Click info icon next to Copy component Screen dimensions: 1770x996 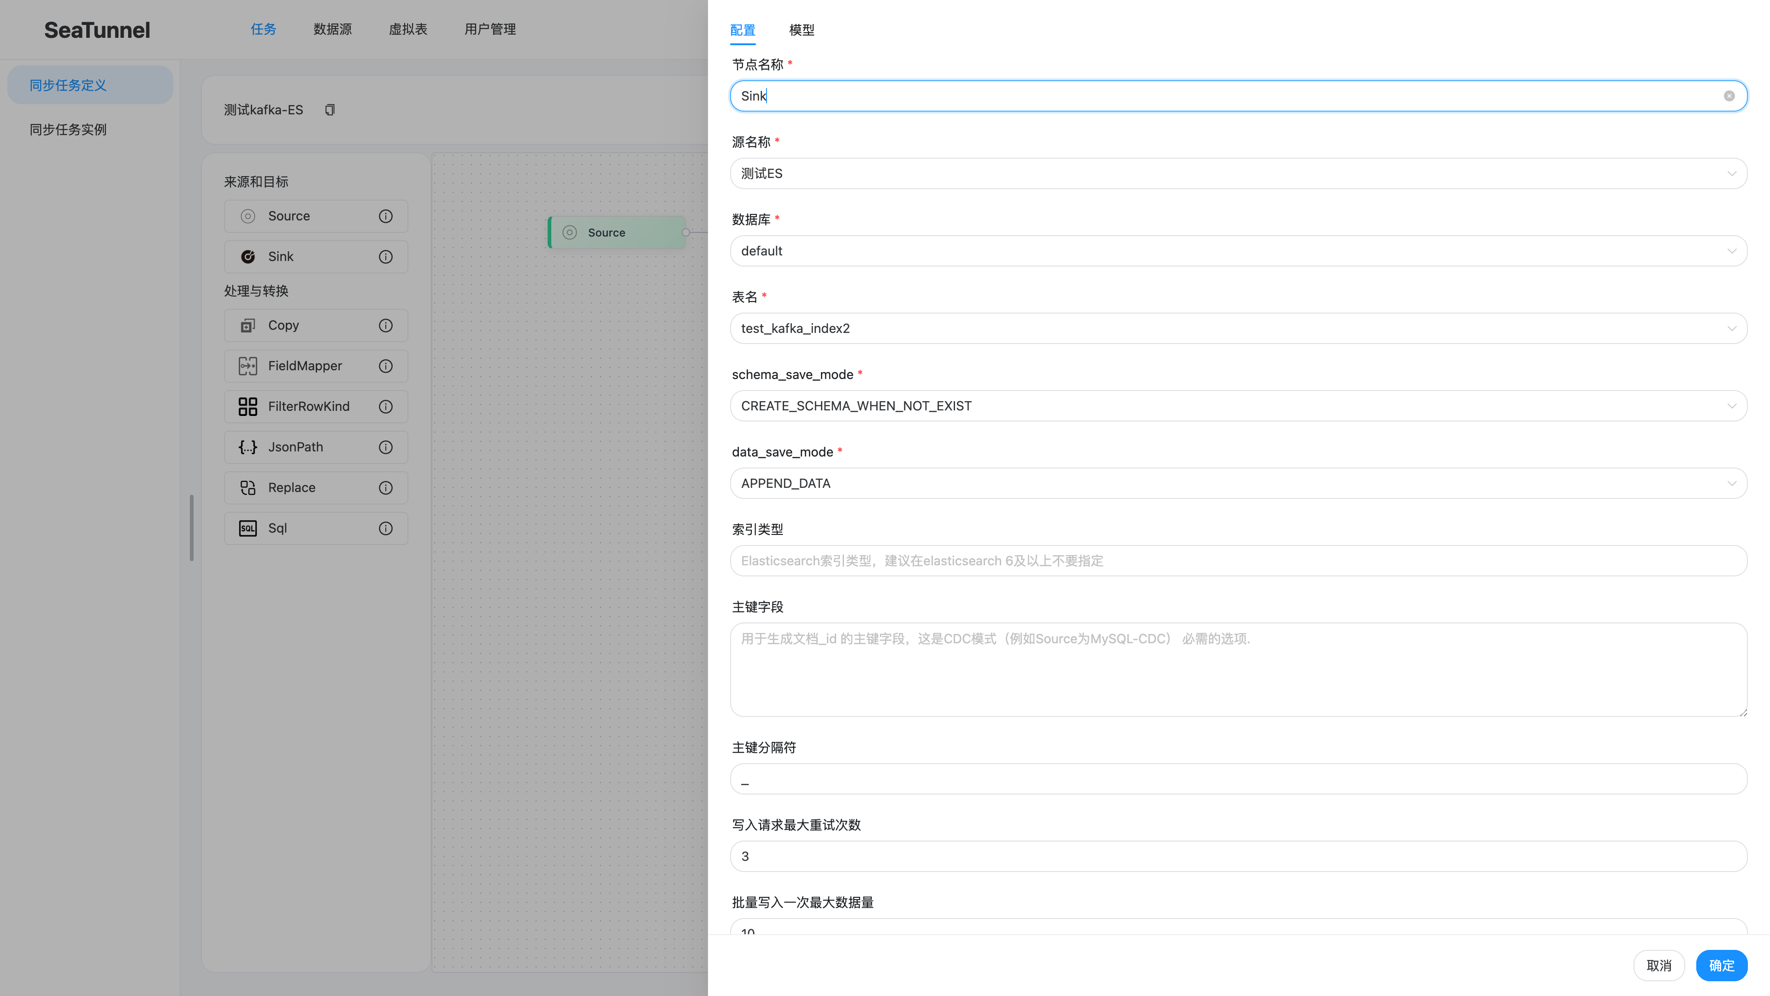[x=385, y=325]
